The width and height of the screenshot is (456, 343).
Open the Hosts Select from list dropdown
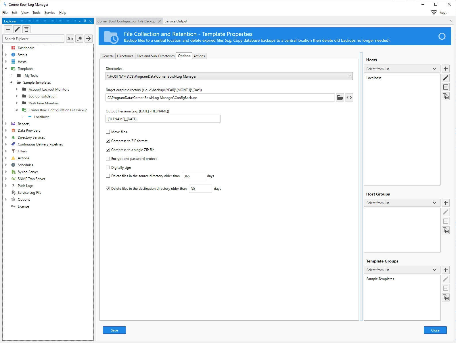click(402, 69)
